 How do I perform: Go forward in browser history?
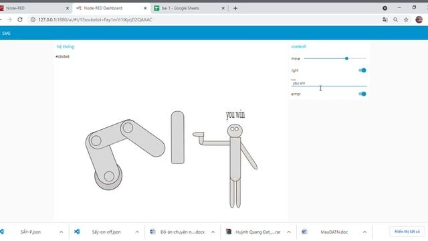tap(9, 19)
